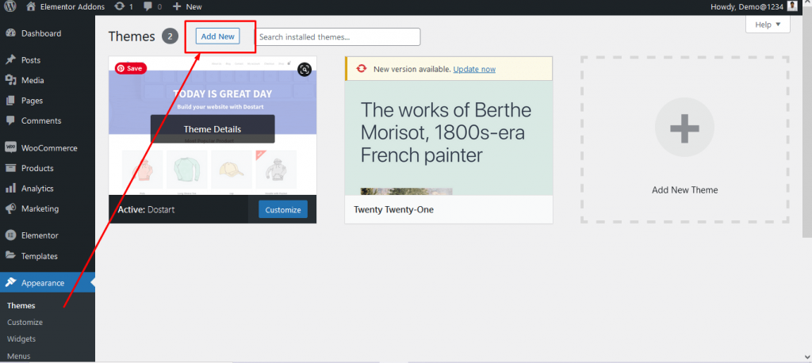Click the Add New theme button
812x363 pixels.
tap(217, 36)
